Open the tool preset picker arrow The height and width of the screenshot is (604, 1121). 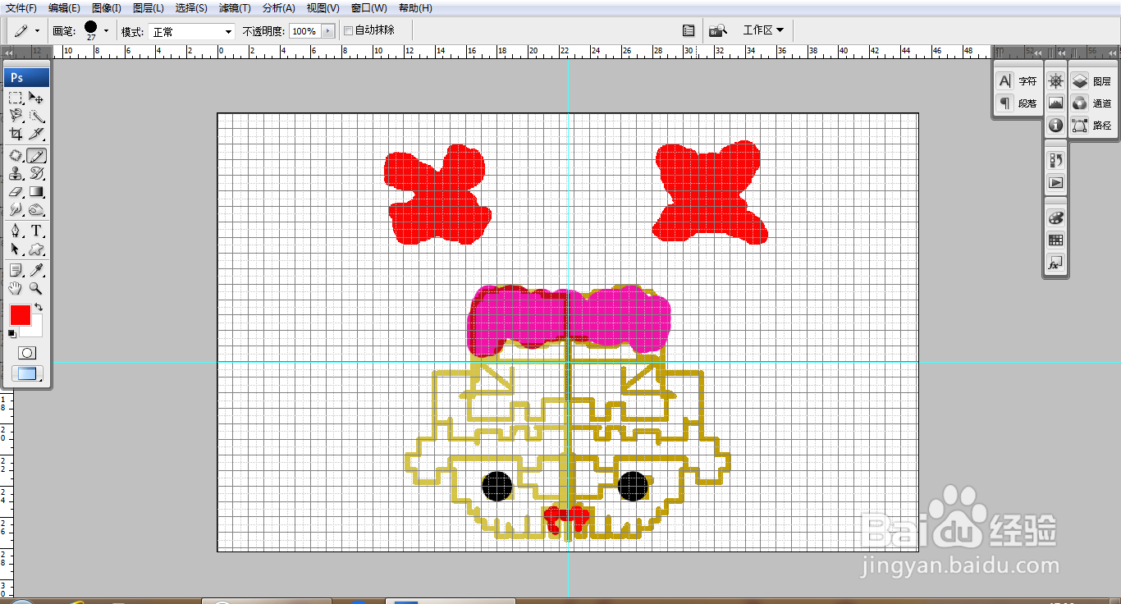(37, 30)
